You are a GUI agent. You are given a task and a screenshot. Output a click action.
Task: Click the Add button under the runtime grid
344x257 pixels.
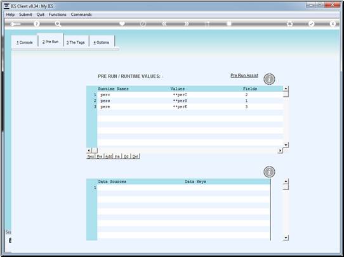(x=109, y=156)
